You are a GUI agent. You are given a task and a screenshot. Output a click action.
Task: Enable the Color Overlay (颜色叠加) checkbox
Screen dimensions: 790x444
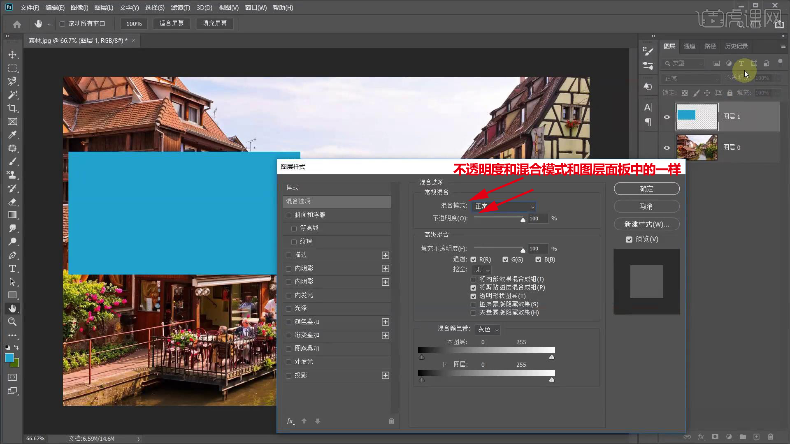[x=288, y=322]
